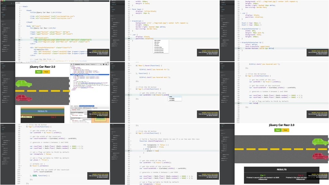329x185 pixels.
Task: Show the console drawer icon in DevTools toolbar
Action: pyautogui.click(x=101, y=64)
